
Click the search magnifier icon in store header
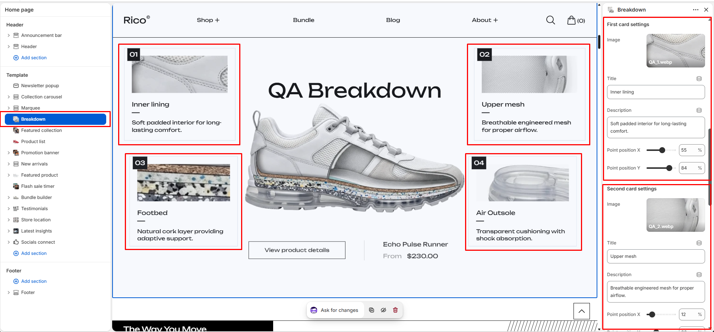click(x=550, y=20)
